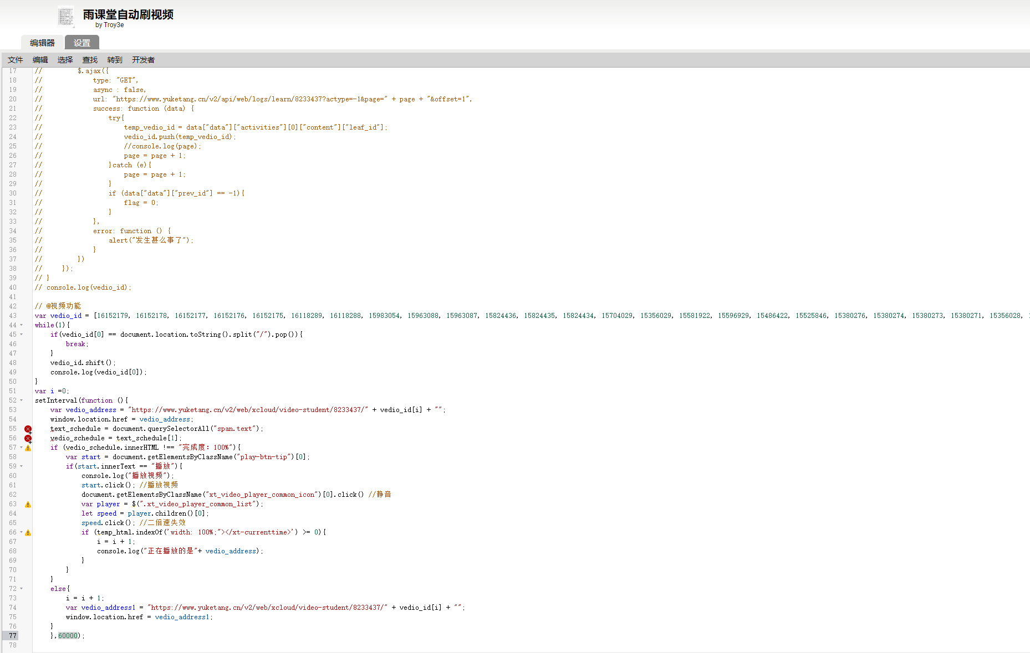Switch to the 设置 tab

tap(81, 42)
